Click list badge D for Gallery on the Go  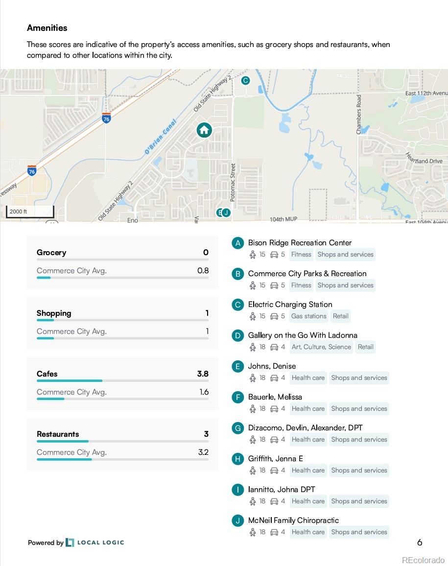[237, 336]
